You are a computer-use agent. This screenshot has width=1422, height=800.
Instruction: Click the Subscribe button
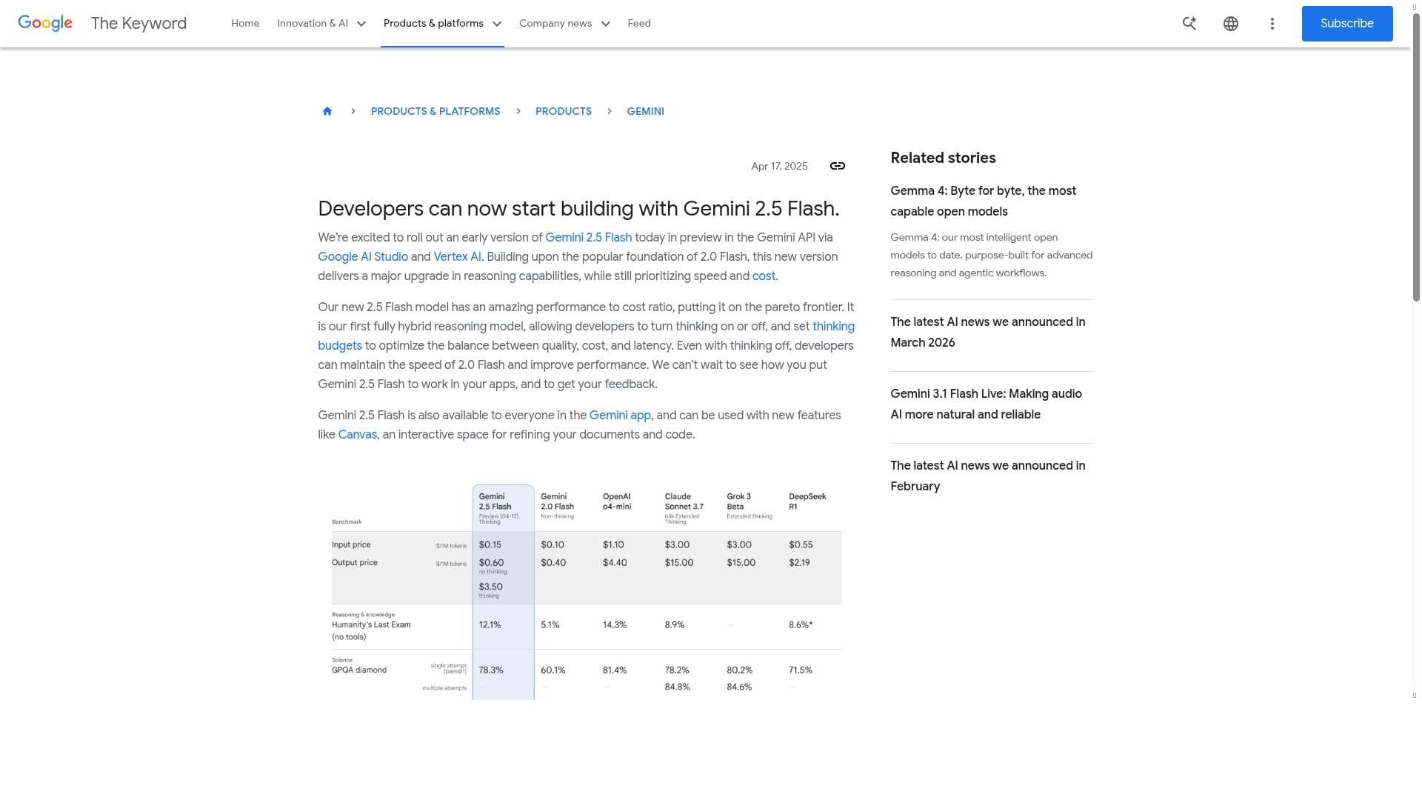1346,24
